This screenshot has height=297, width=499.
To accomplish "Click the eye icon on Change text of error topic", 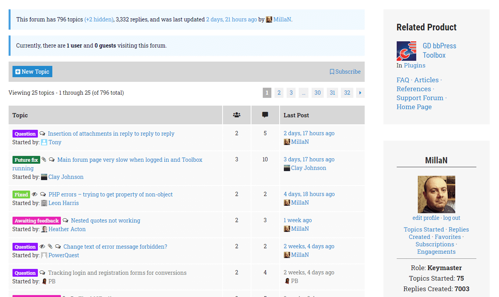I will (43, 246).
